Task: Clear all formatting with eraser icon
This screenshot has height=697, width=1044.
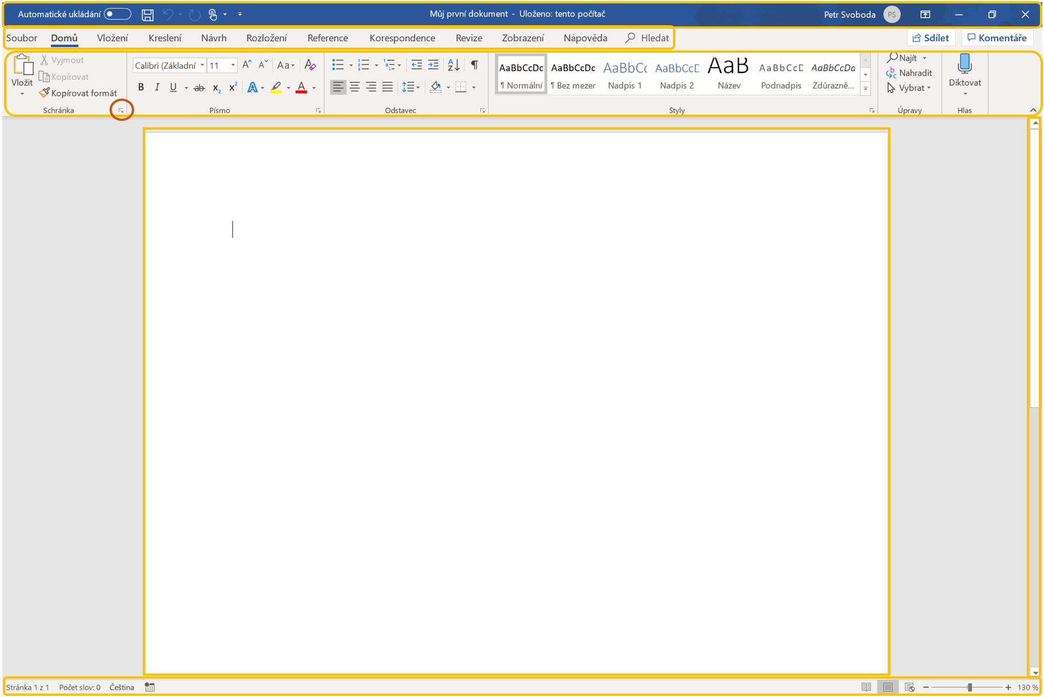Action: 310,65
